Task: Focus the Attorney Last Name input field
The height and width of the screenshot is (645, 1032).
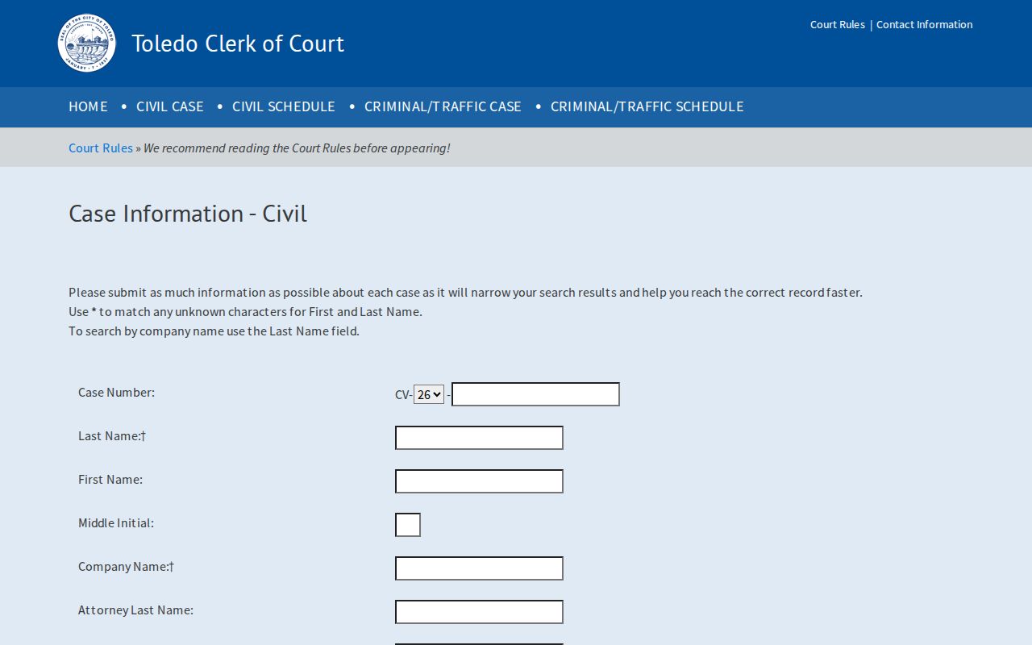Action: click(479, 612)
